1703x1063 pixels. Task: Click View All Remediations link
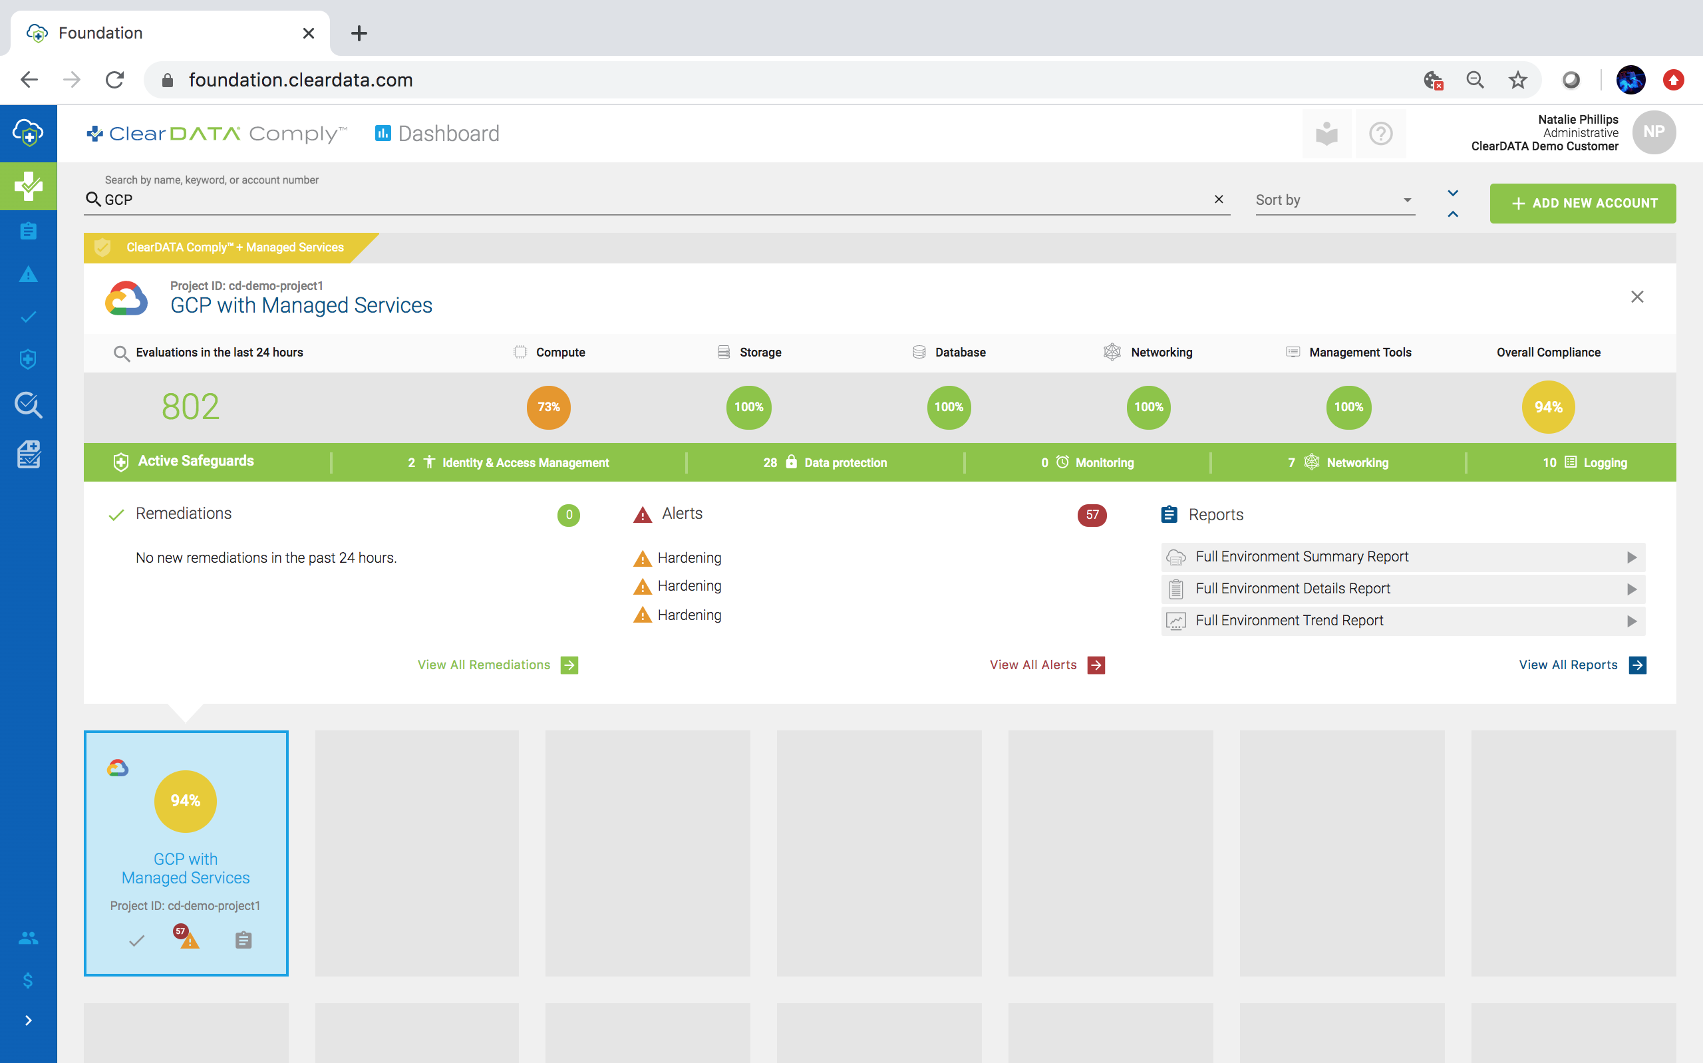tap(498, 665)
